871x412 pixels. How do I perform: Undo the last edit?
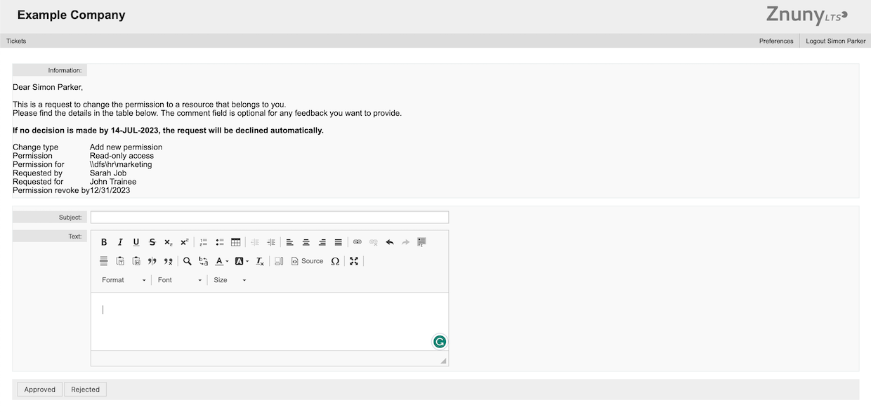tap(390, 242)
